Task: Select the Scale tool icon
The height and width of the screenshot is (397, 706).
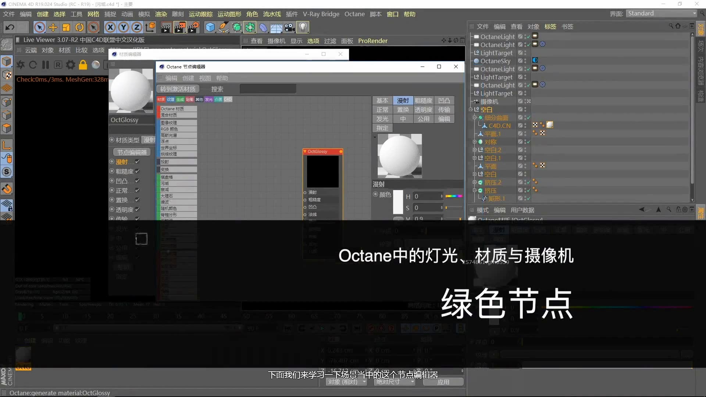Action: click(x=66, y=27)
